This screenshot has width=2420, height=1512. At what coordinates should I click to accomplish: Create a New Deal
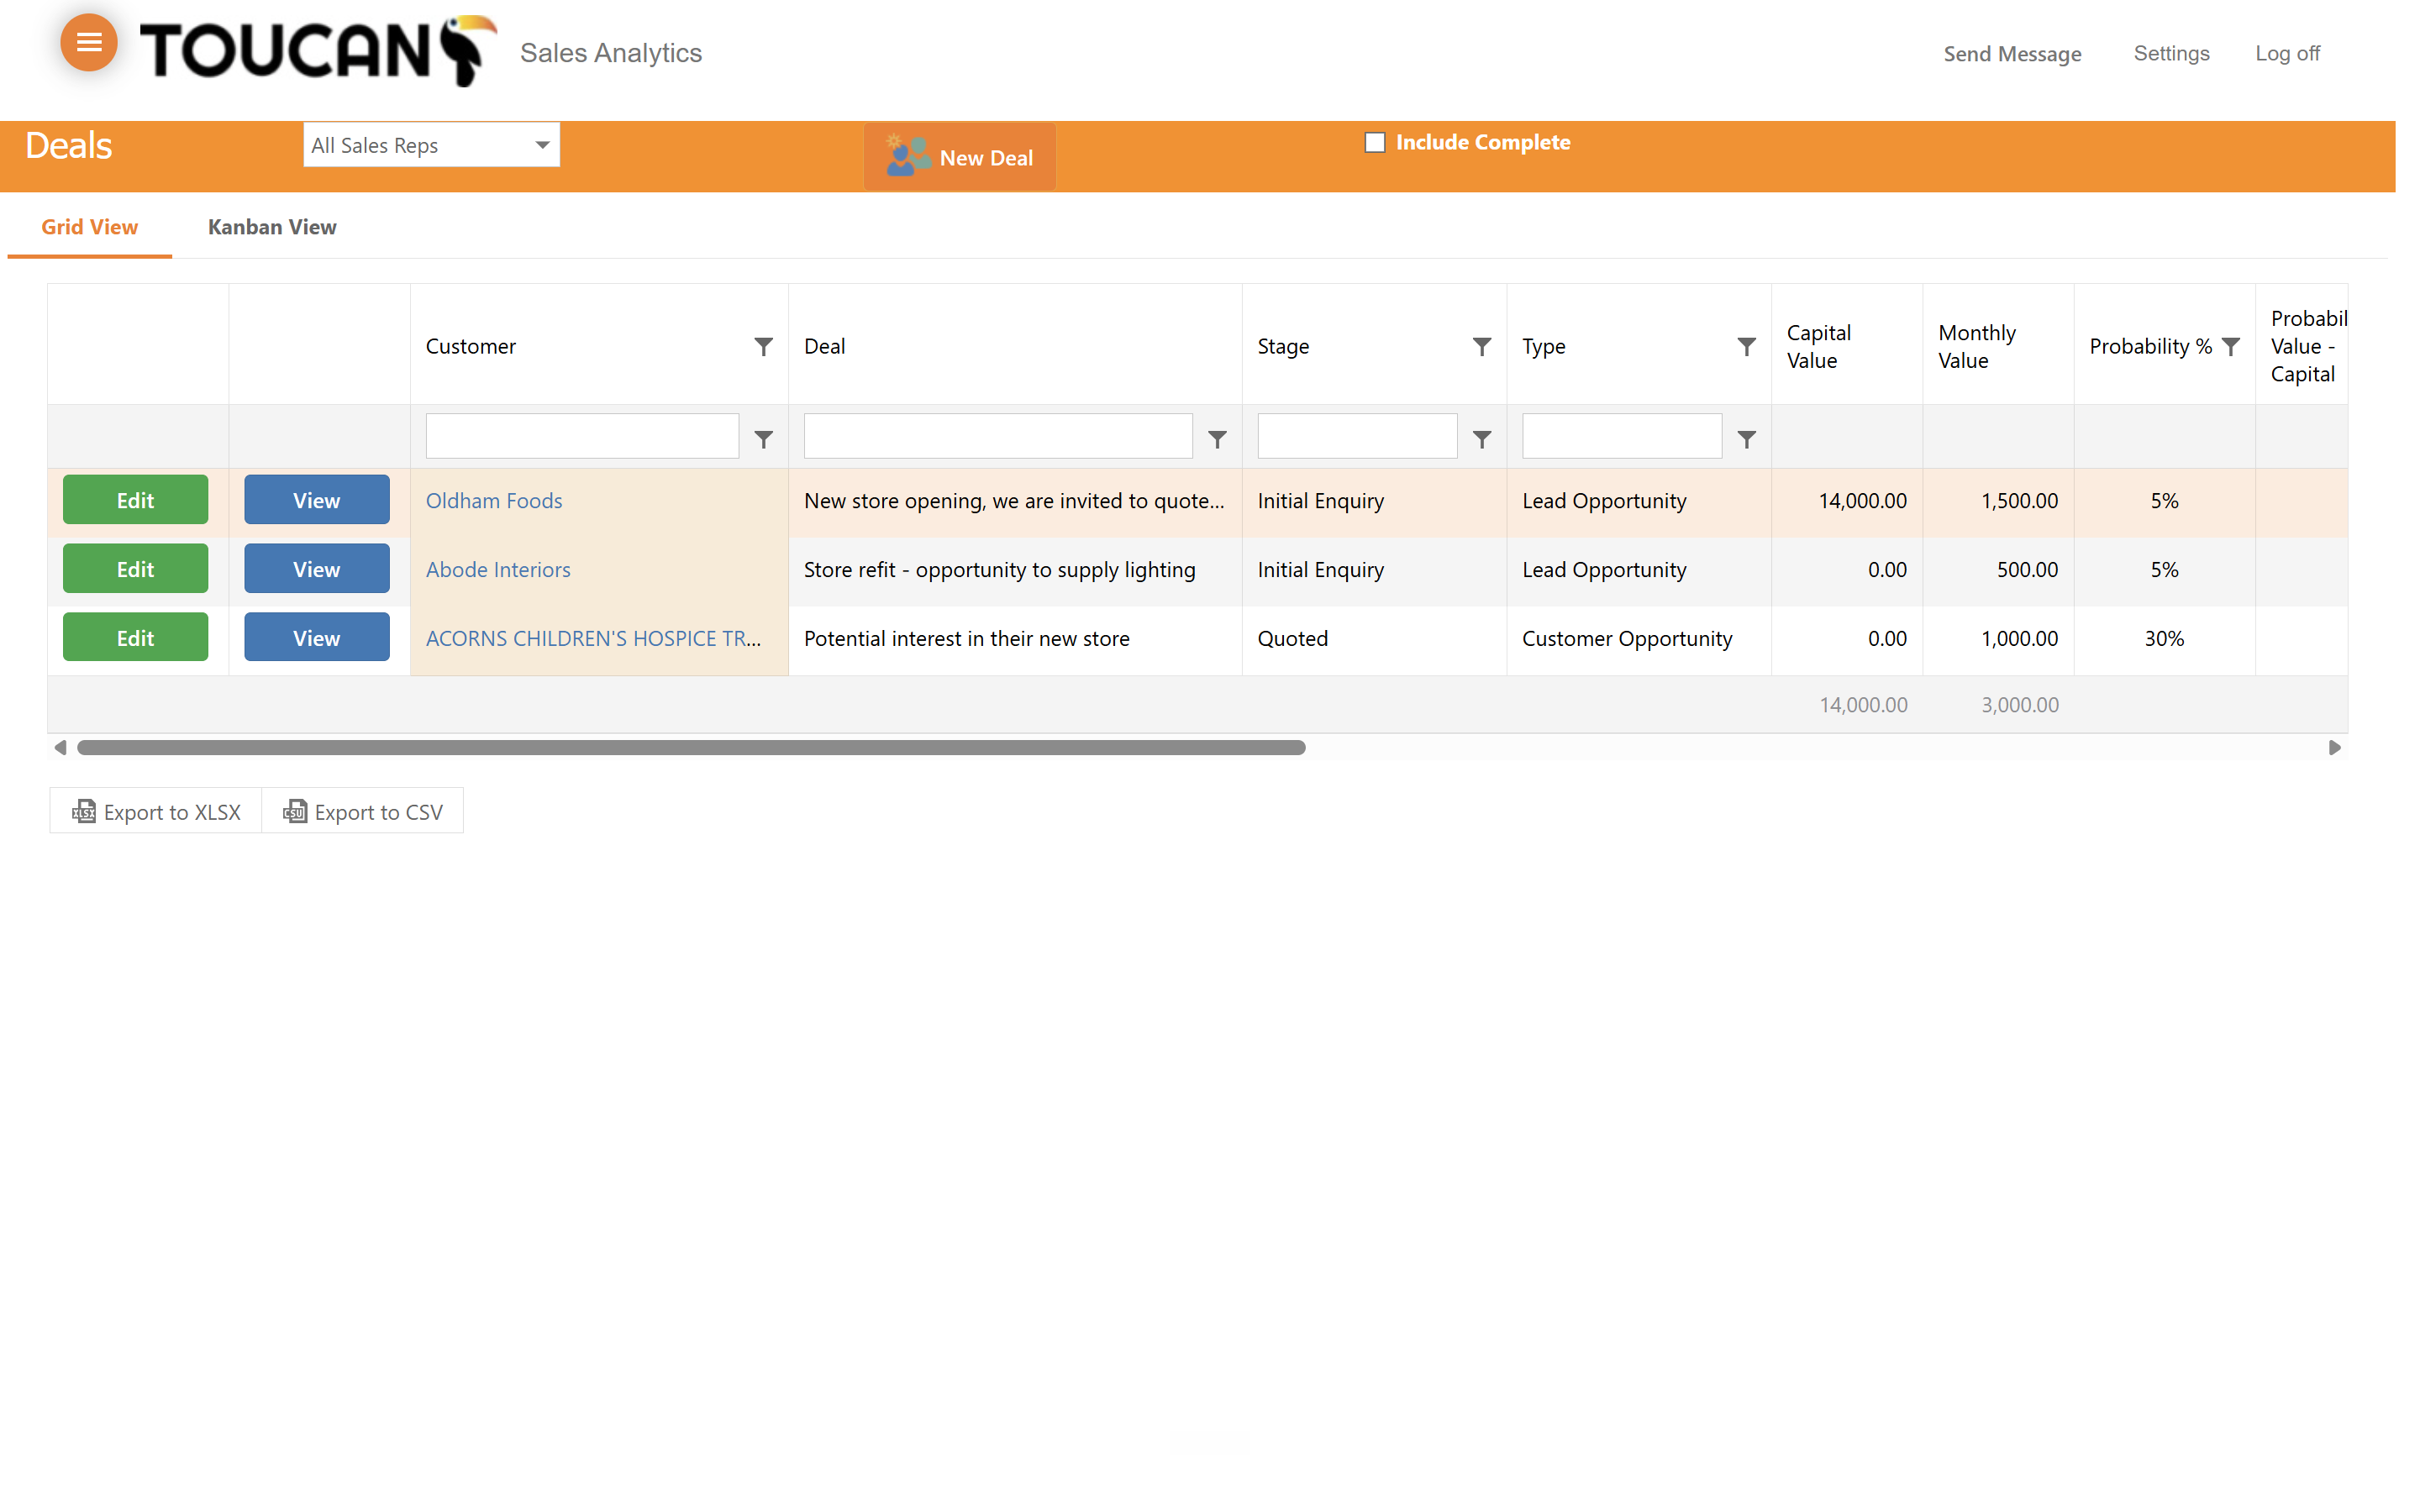click(x=959, y=157)
